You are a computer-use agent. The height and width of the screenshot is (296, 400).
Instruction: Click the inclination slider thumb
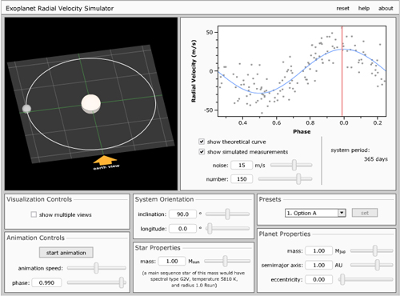click(227, 214)
